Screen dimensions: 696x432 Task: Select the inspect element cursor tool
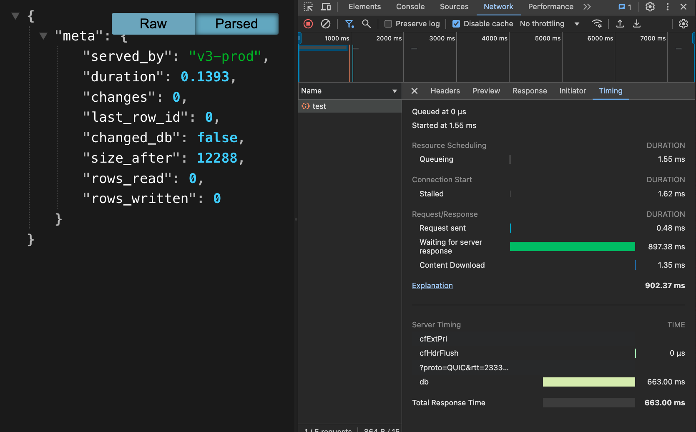tap(307, 7)
